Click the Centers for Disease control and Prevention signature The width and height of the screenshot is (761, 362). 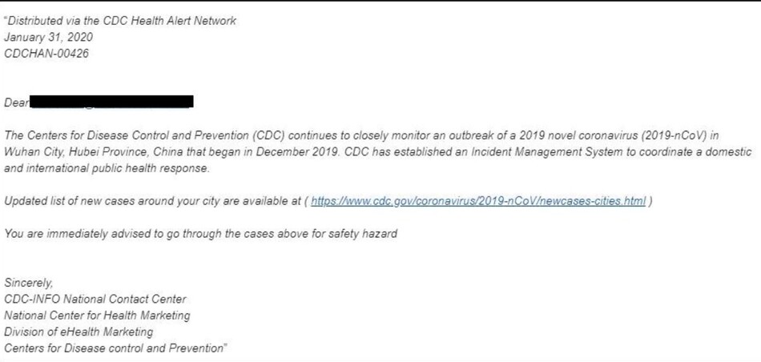coord(115,348)
